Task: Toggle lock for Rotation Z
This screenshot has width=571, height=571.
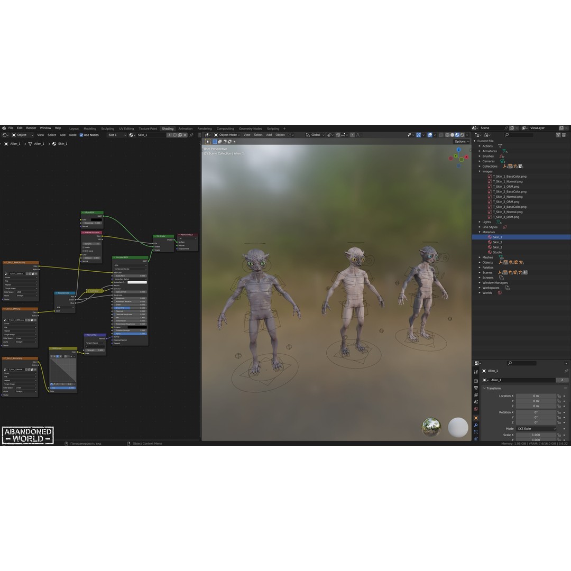Action: click(559, 422)
